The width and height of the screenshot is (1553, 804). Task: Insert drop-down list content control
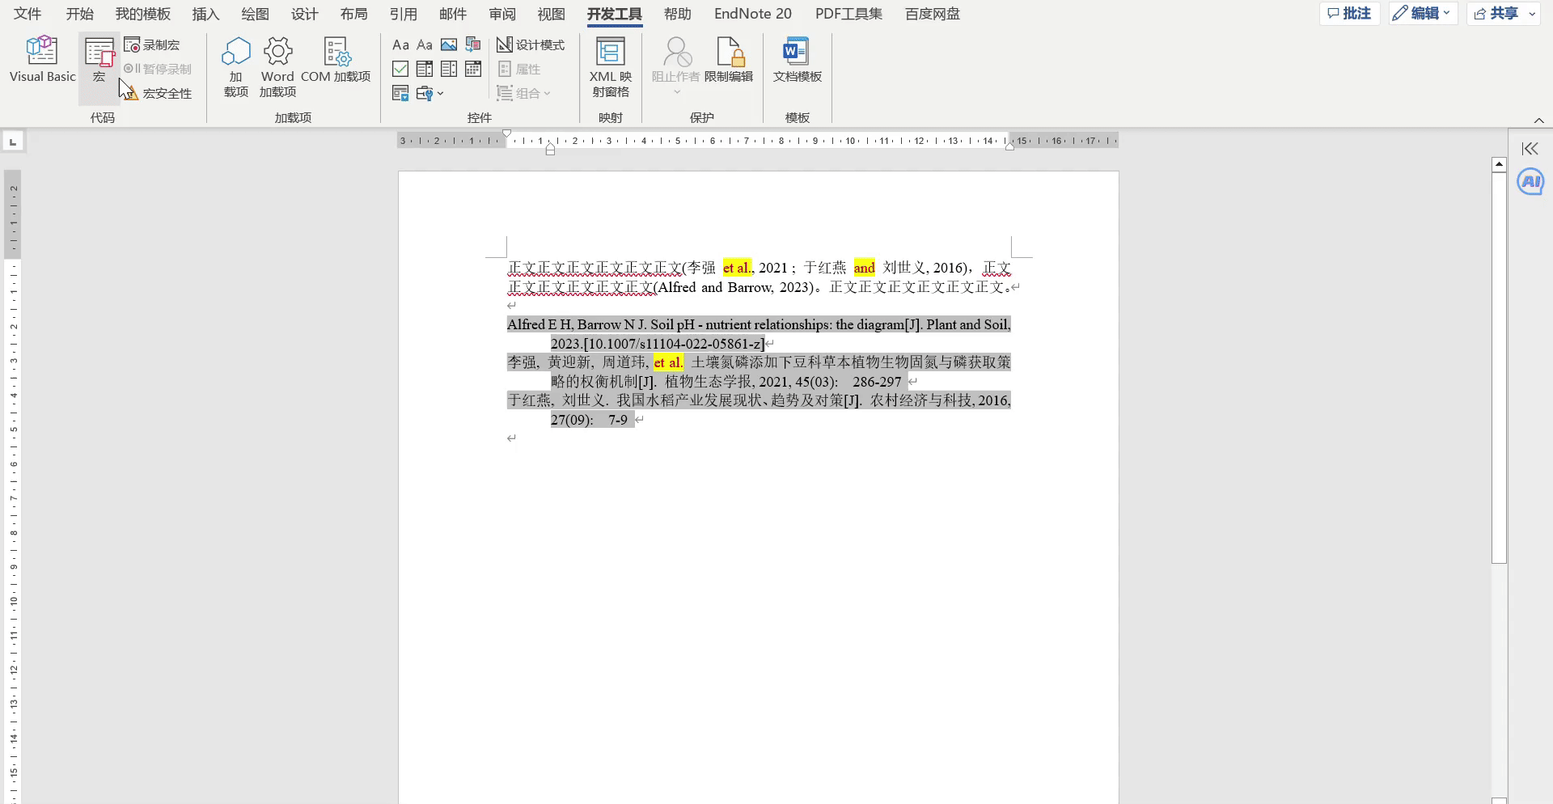449,69
